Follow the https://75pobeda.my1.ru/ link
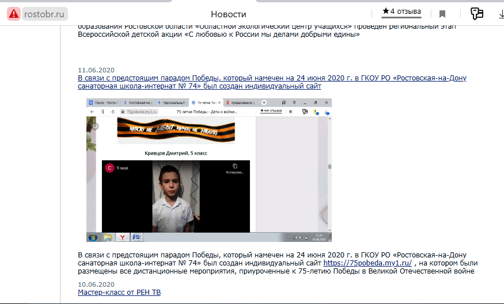Image resolution: width=504 pixels, height=304 pixels. pyautogui.click(x=367, y=263)
